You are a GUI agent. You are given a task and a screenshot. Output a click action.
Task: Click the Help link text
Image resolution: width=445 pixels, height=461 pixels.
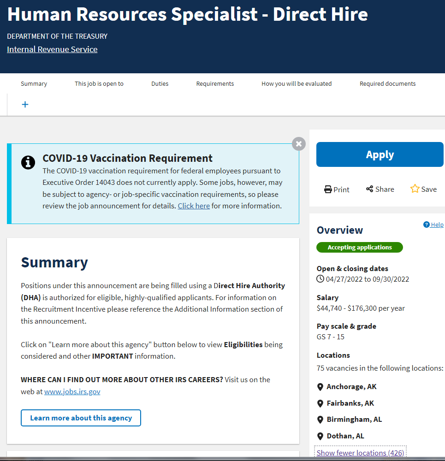click(x=437, y=225)
